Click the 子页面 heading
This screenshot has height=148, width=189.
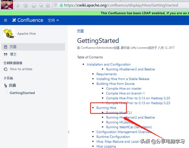pyautogui.click(x=8, y=78)
